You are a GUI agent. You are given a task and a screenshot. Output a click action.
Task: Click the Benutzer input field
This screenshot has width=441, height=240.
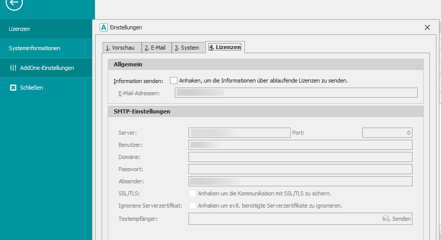pyautogui.click(x=300, y=145)
